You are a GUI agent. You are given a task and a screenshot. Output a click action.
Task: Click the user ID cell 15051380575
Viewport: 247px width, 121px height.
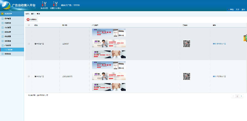pyautogui.click(x=68, y=77)
